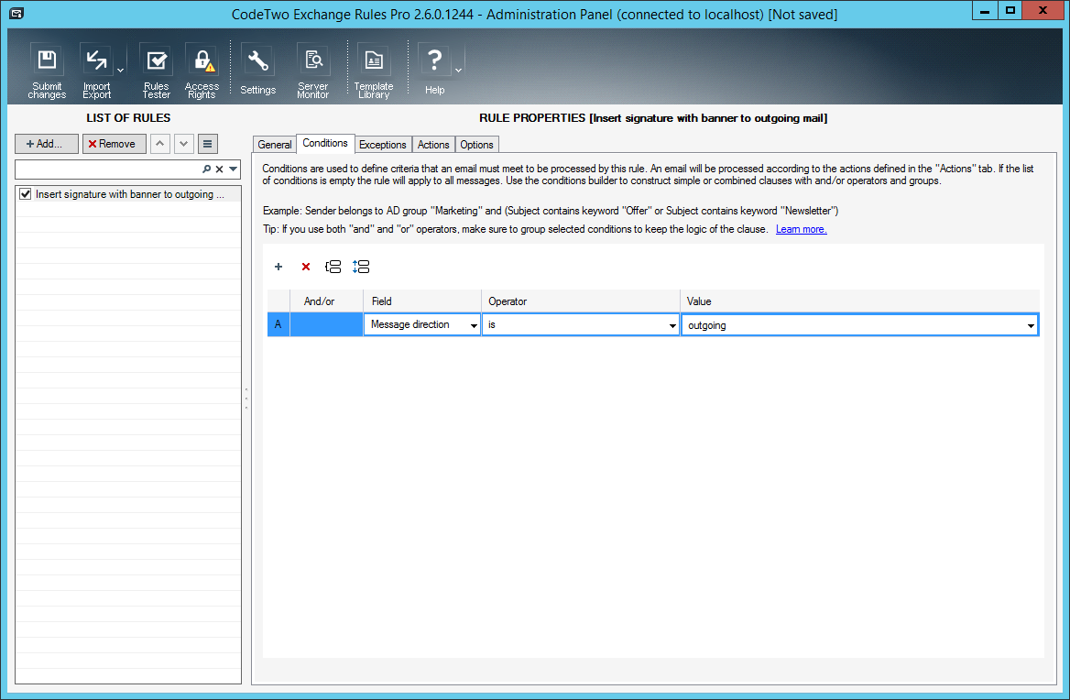Follow the Learn more link
The height and width of the screenshot is (700, 1070).
coord(801,229)
